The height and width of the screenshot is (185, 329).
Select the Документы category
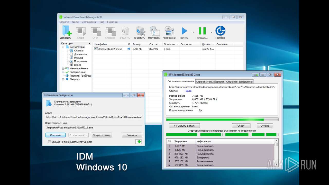point(80,54)
